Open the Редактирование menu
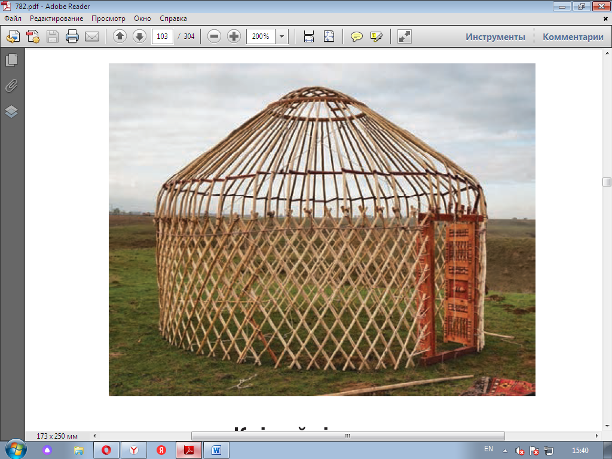 click(x=57, y=19)
